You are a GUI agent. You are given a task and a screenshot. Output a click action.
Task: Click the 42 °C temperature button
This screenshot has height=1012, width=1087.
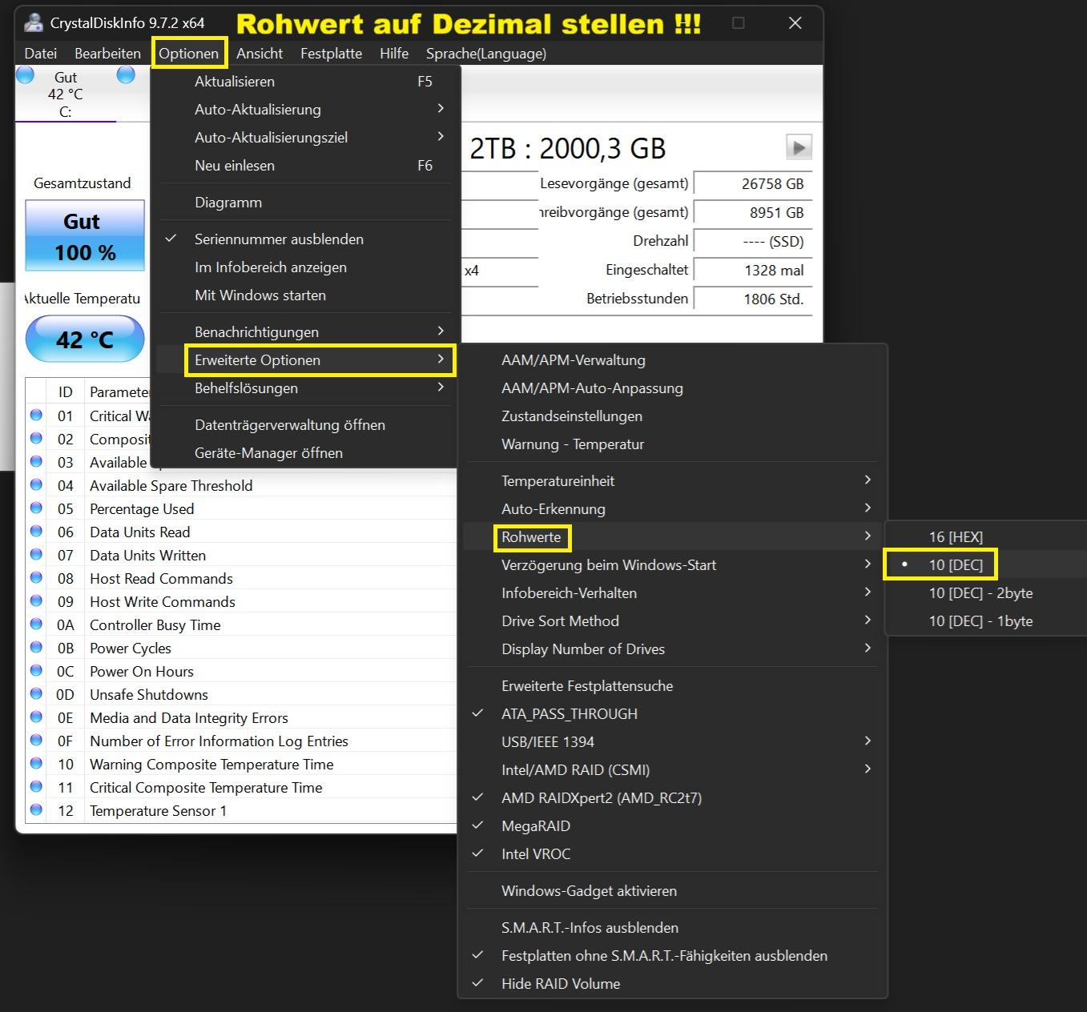(x=85, y=339)
